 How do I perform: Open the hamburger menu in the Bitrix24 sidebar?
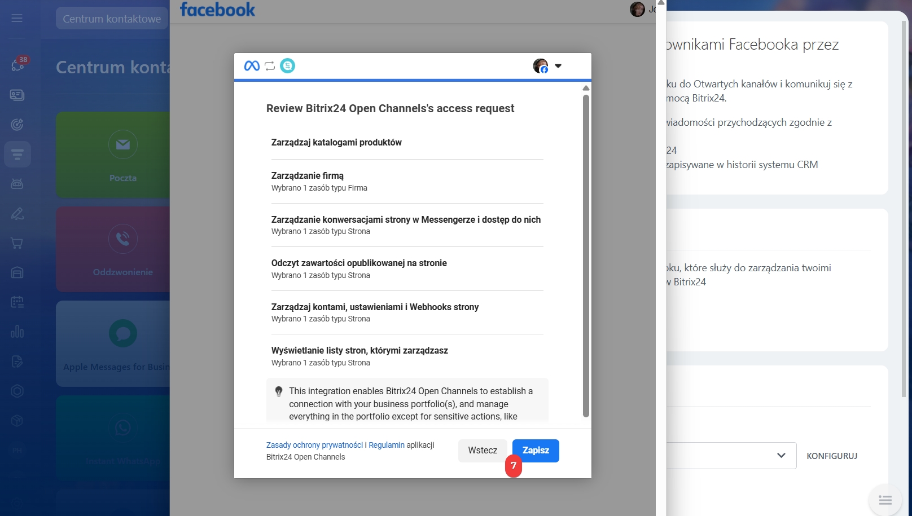tap(17, 18)
